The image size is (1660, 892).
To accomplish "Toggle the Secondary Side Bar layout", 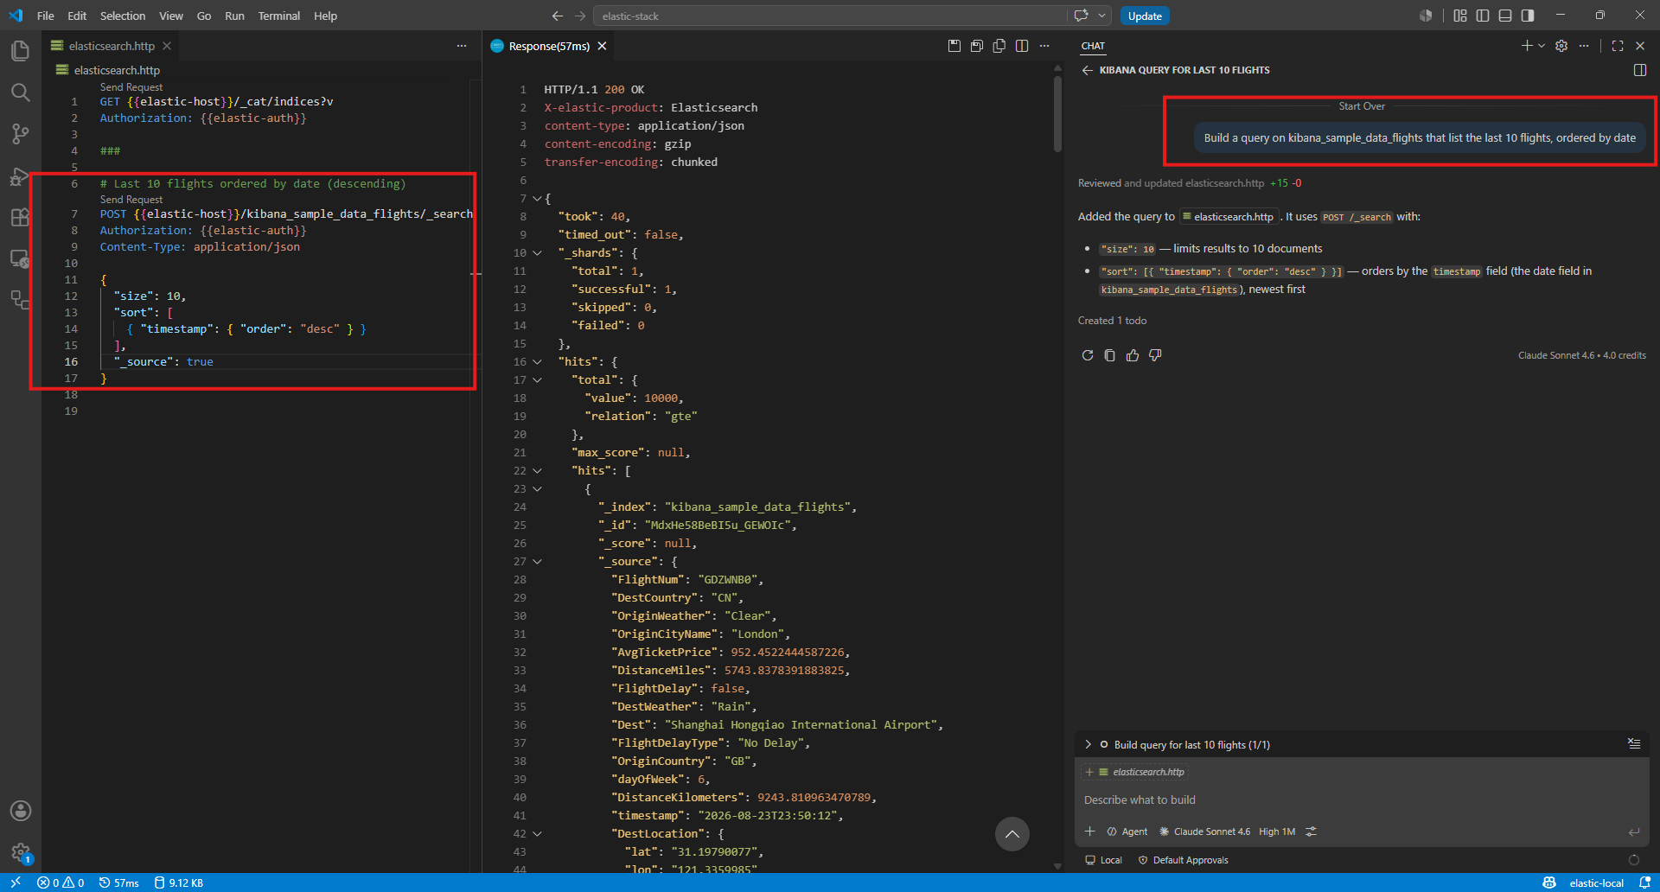I will pyautogui.click(x=1528, y=16).
